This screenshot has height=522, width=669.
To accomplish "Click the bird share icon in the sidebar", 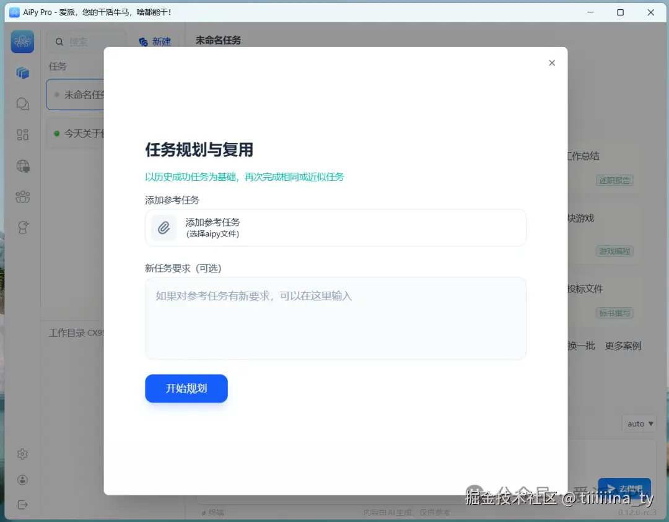I will (x=22, y=227).
